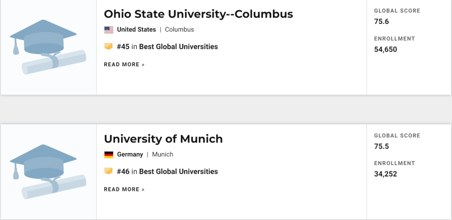Click the 54,650 enrollment figure
Image resolution: width=452 pixels, height=220 pixels.
(x=385, y=49)
